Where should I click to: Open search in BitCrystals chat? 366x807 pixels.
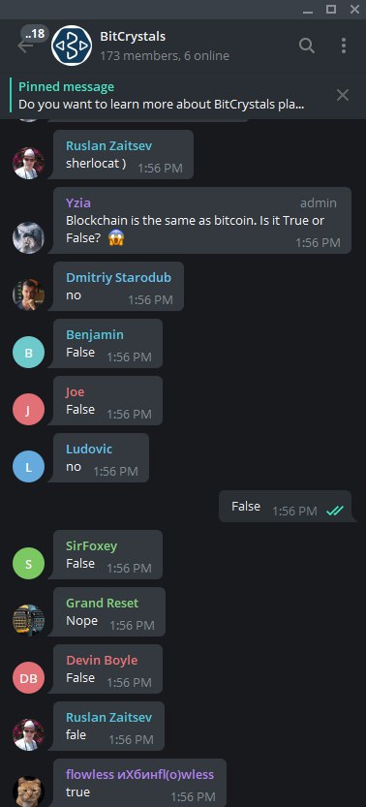(x=306, y=46)
